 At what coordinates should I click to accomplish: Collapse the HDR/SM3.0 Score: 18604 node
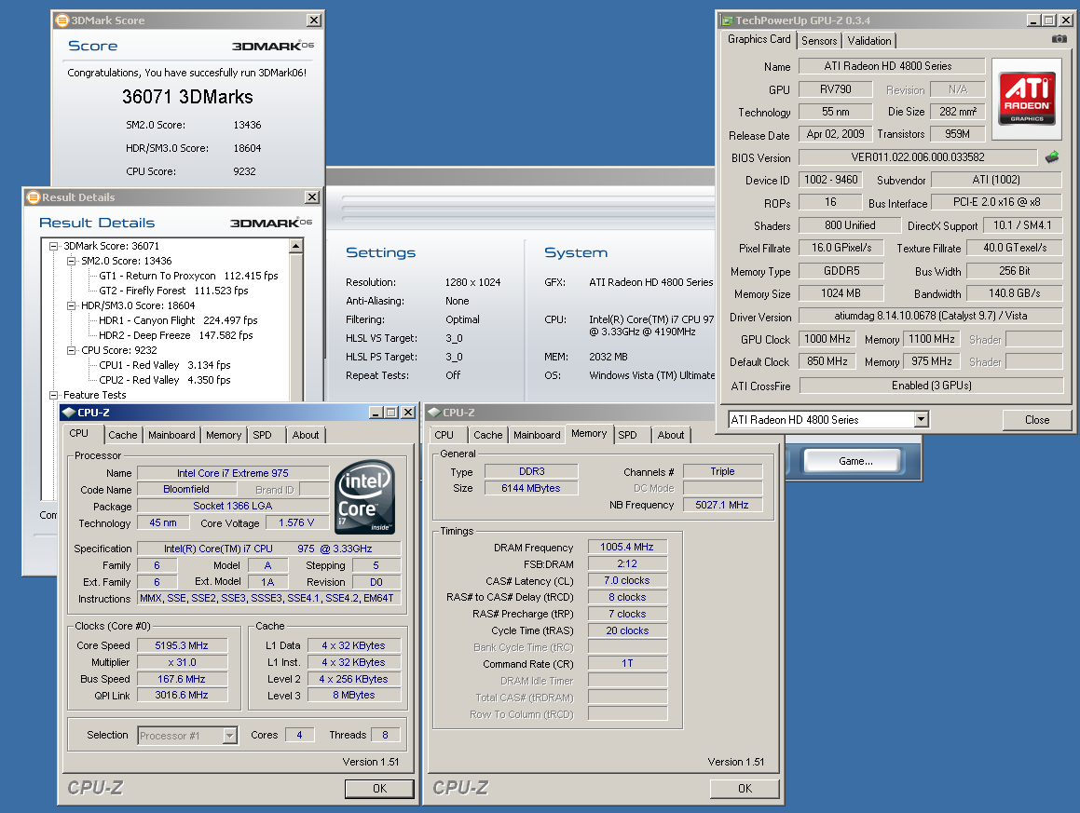71,305
